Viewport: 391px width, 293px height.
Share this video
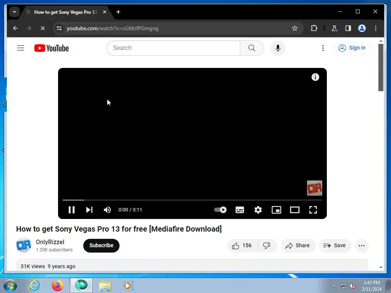point(298,246)
